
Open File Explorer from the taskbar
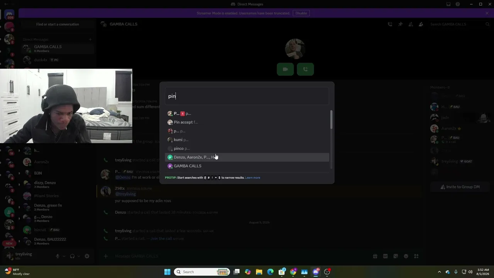coord(259,272)
